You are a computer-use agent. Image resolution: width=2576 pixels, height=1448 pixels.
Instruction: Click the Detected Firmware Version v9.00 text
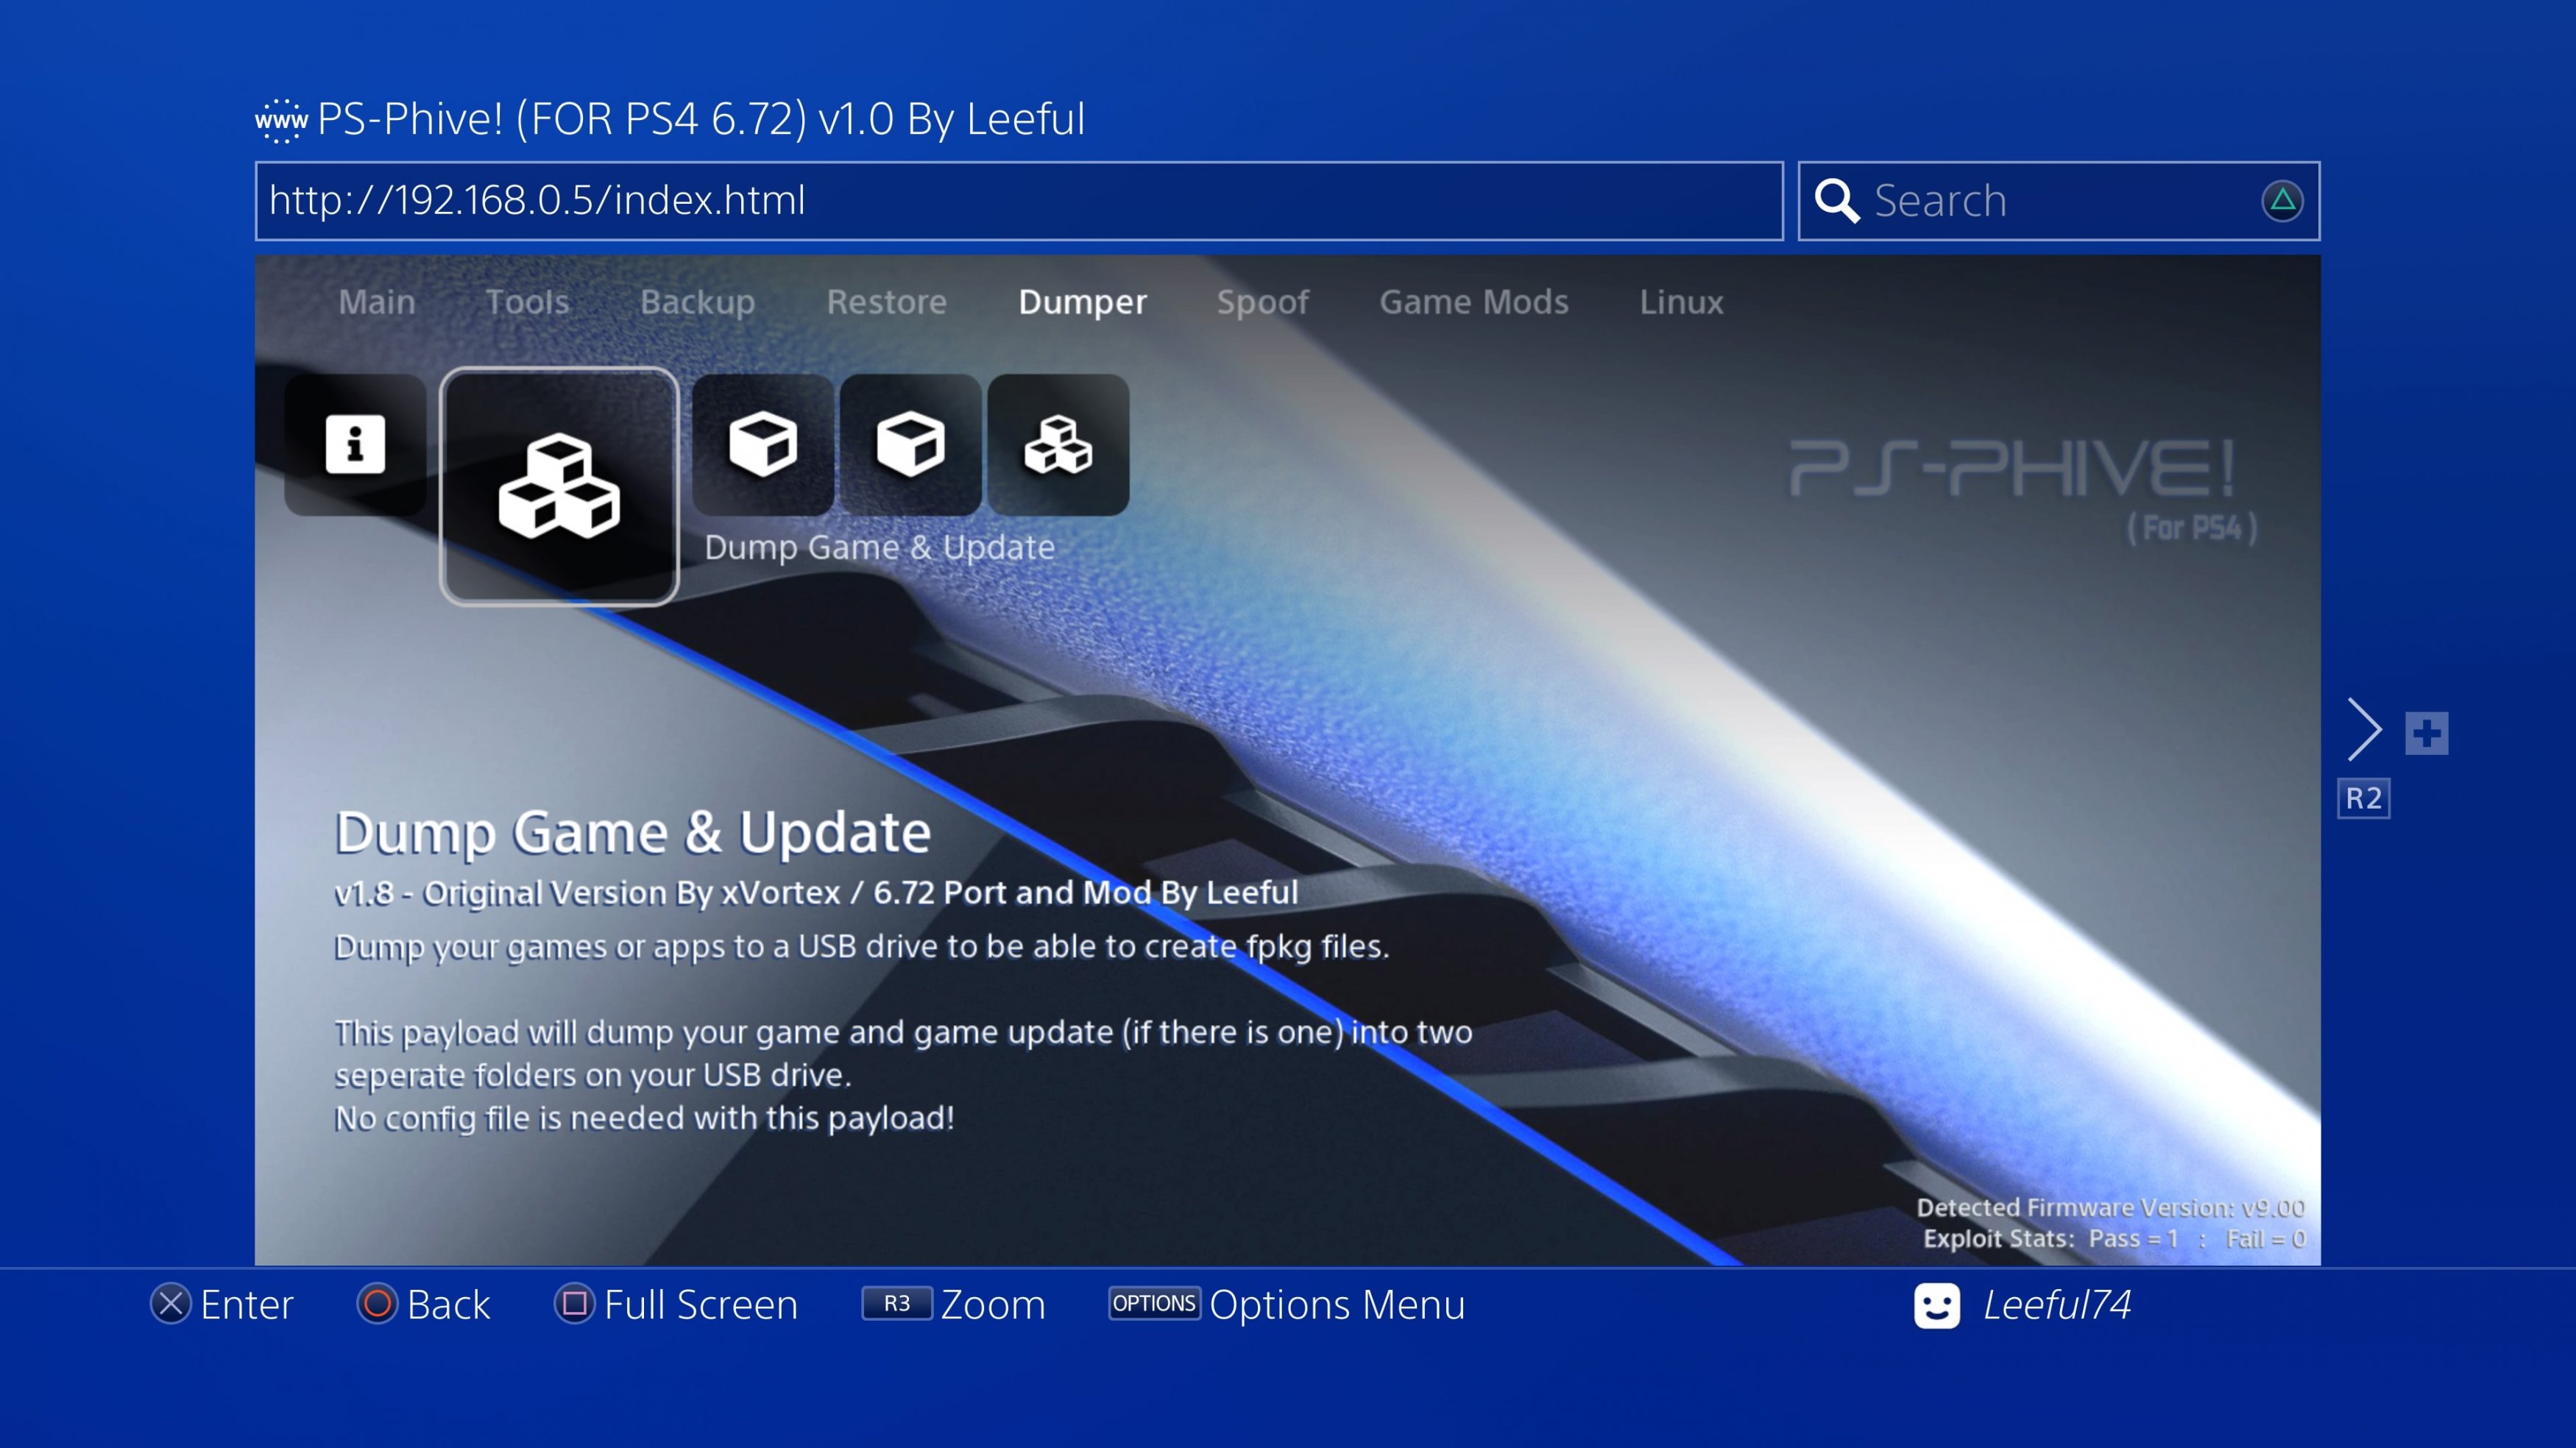click(x=2111, y=1208)
